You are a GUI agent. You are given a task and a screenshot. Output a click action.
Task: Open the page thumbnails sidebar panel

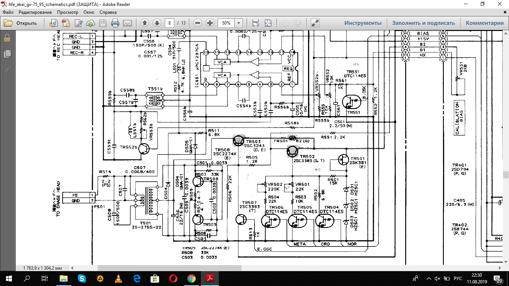(x=7, y=54)
